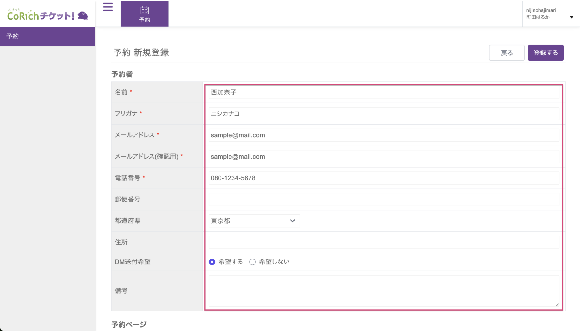This screenshot has width=580, height=331.
Task: Click the CoRich Ticket logo
Action: pos(41,16)
